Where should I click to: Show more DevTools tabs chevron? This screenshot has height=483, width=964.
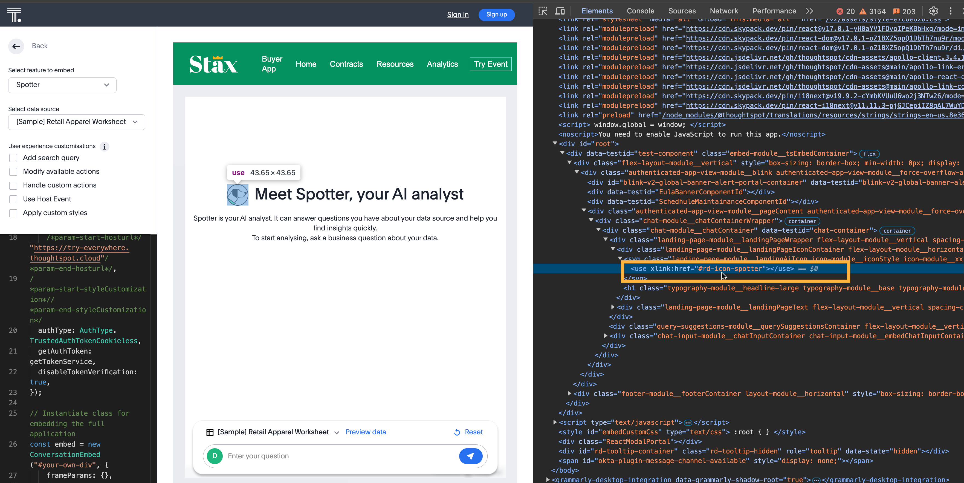click(809, 11)
